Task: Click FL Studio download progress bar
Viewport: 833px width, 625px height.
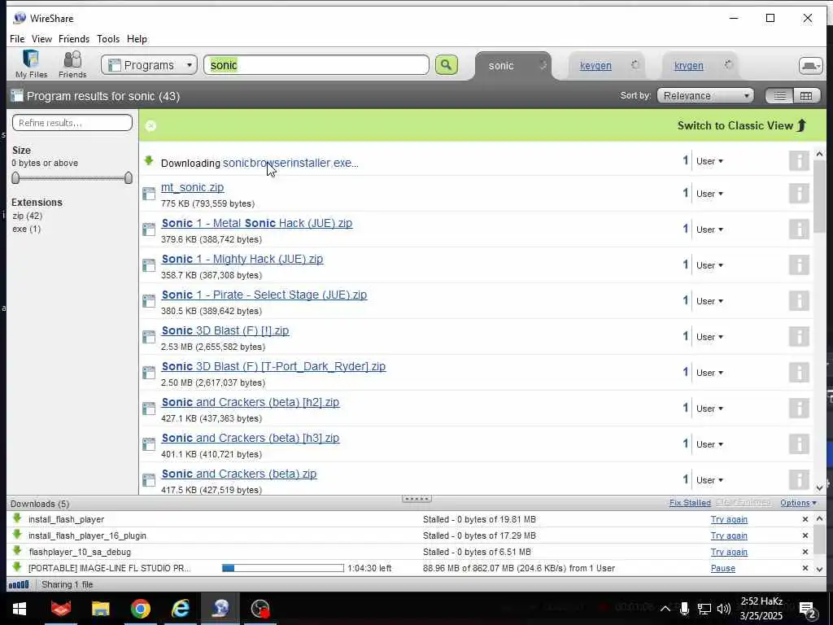Action: [283, 568]
